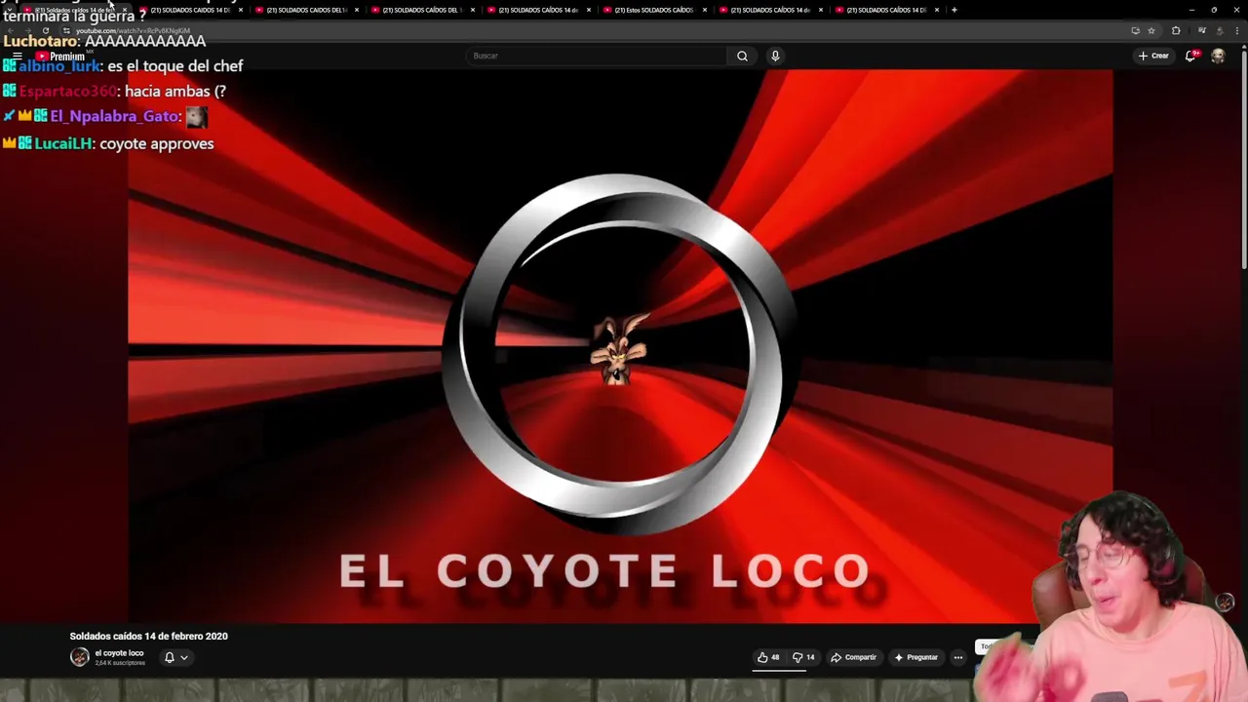Open the el coyote loco channel avatar
Viewport: 1248px width, 702px height.
[79, 657]
